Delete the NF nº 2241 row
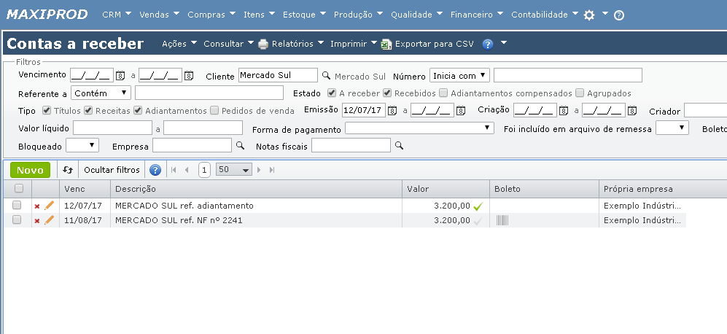Viewport: 727px width, 334px height. click(x=37, y=221)
